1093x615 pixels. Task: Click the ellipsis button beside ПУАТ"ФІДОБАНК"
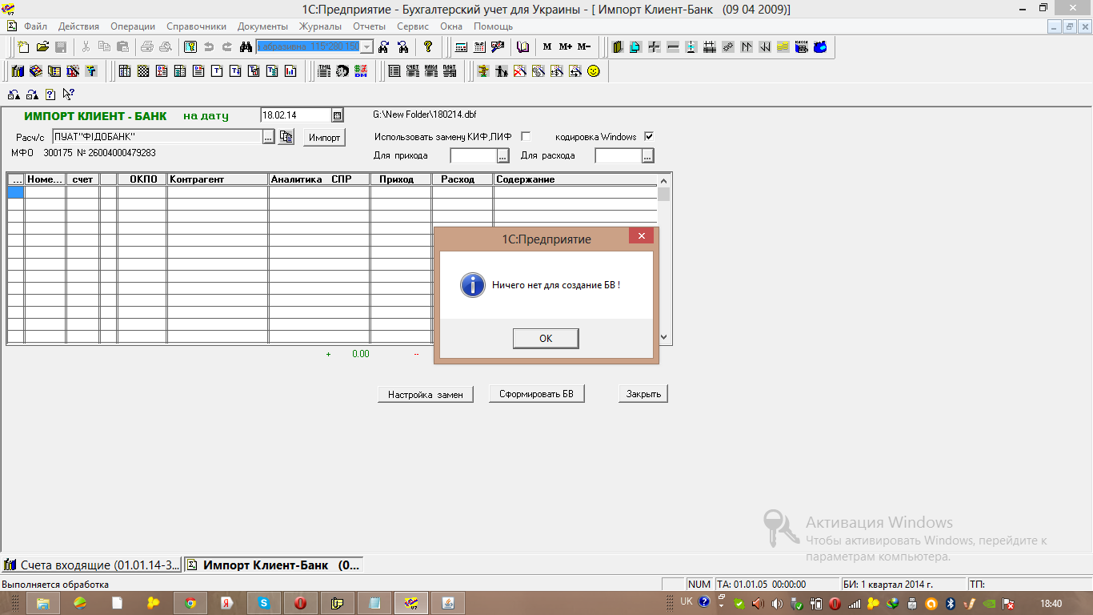pyautogui.click(x=269, y=136)
